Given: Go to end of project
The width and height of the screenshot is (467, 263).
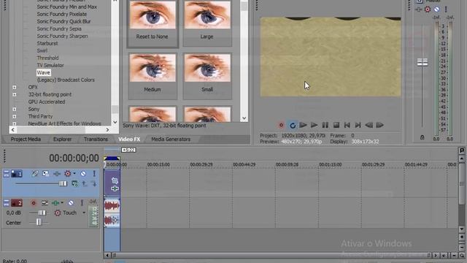Looking at the screenshot, I should point(358,125).
